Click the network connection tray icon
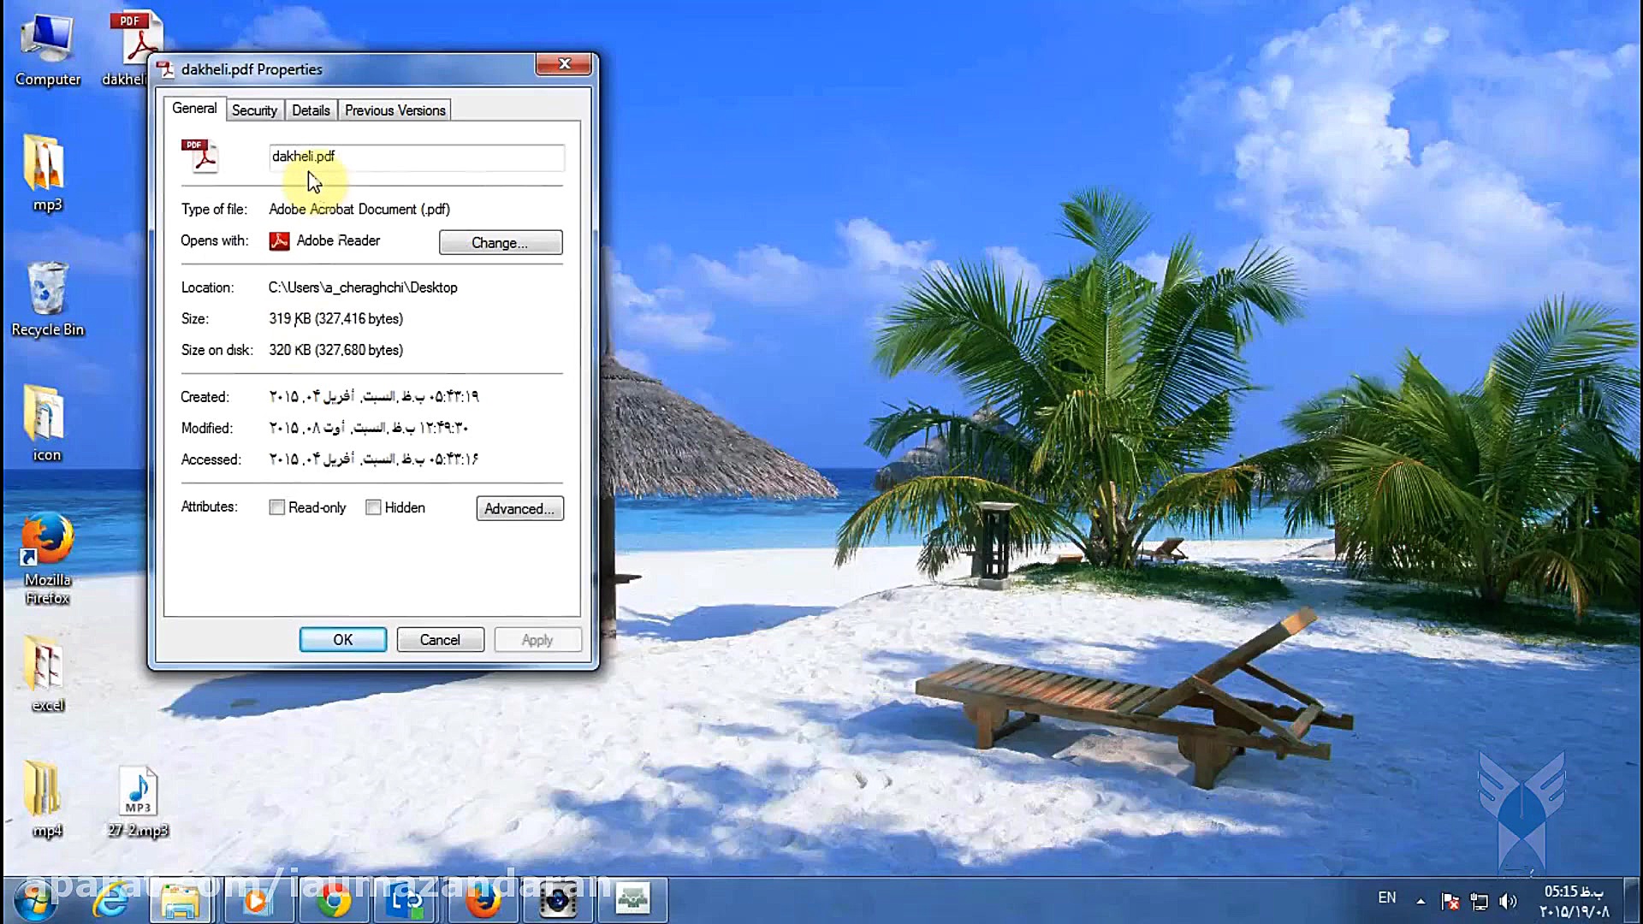The height and width of the screenshot is (924, 1643). coord(1479,901)
